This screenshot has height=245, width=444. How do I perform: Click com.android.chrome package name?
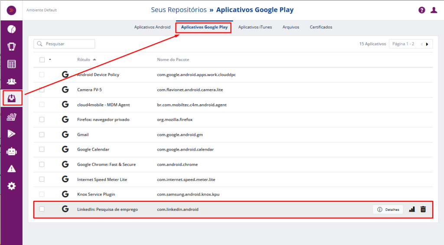coord(177,164)
